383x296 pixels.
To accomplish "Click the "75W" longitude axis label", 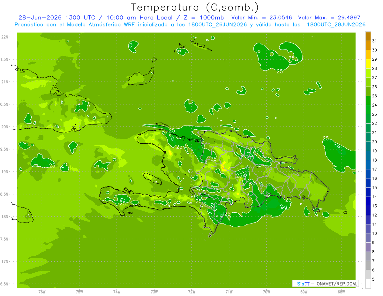I will [79, 292].
